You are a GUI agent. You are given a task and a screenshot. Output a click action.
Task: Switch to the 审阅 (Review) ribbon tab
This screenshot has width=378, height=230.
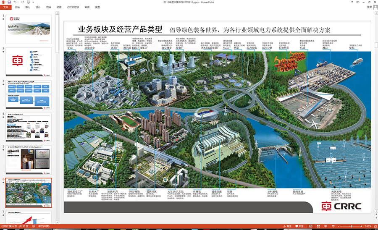click(87, 7)
